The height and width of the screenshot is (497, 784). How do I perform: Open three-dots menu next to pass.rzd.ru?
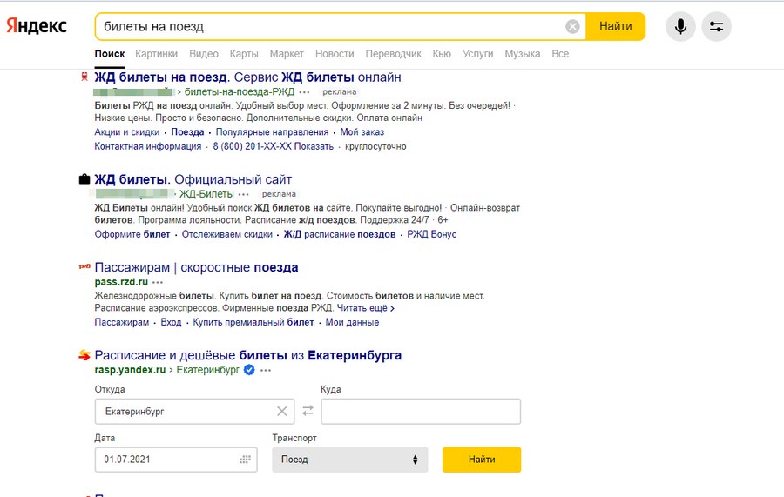[158, 283]
